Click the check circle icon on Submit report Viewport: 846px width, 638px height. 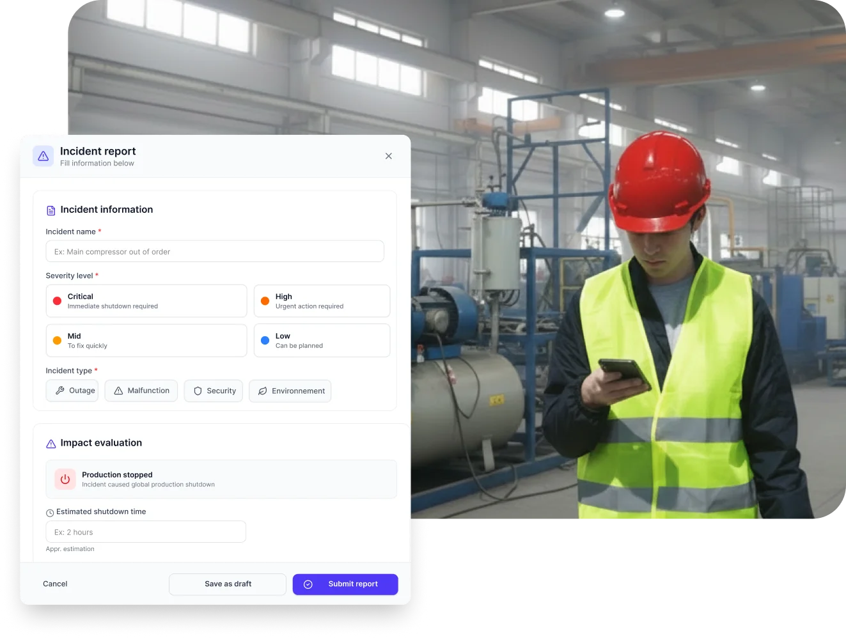tap(308, 584)
